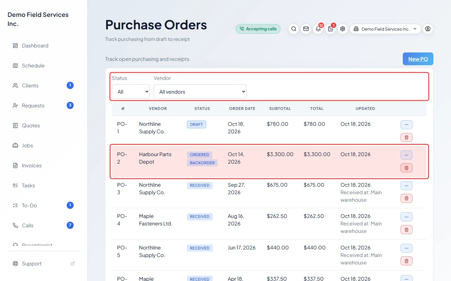Open the Demo Field Services Inc. company switcher

click(385, 29)
